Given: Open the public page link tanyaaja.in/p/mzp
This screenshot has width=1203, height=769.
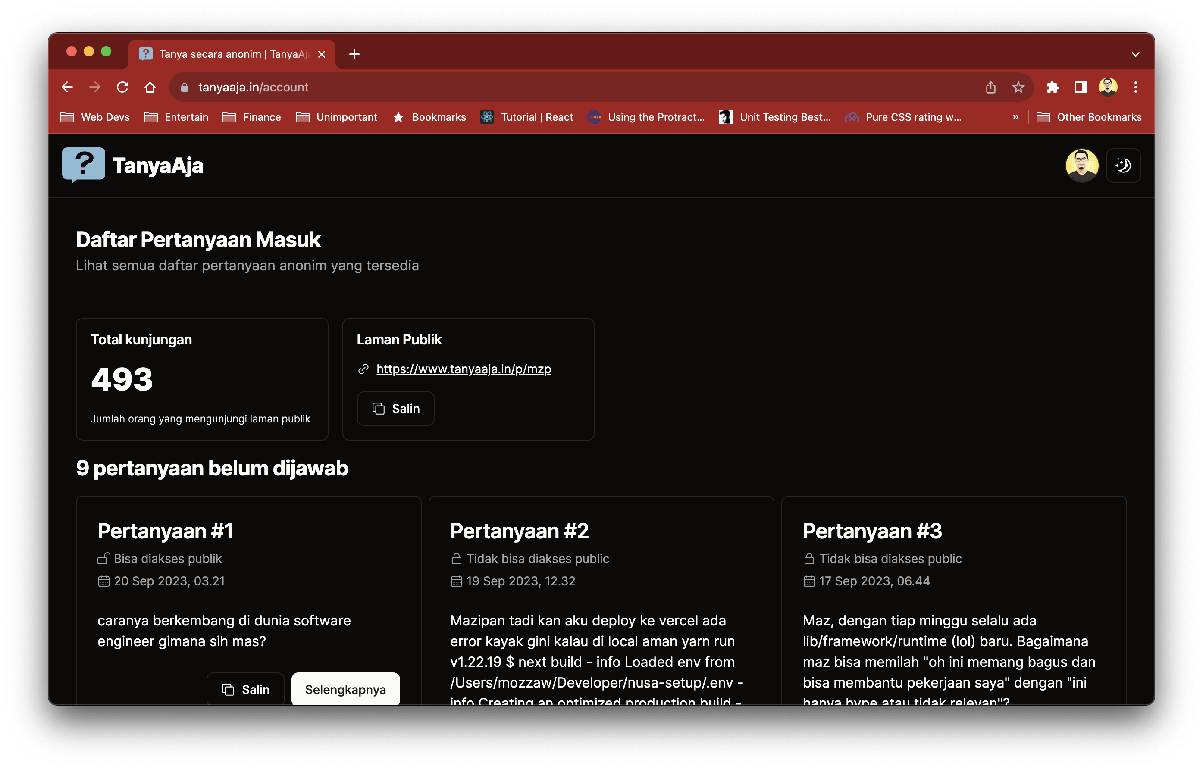Looking at the screenshot, I should 464,369.
